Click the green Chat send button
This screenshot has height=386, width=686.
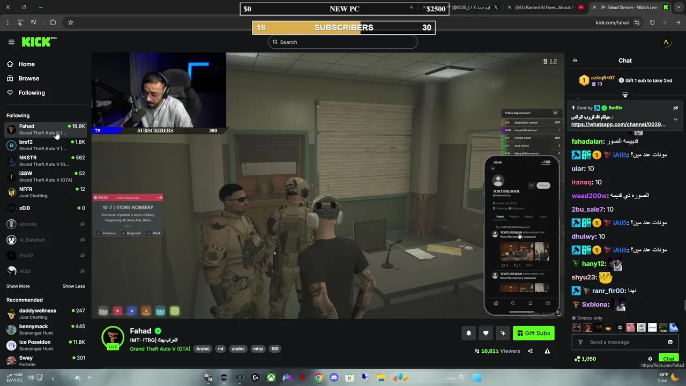coord(668,359)
